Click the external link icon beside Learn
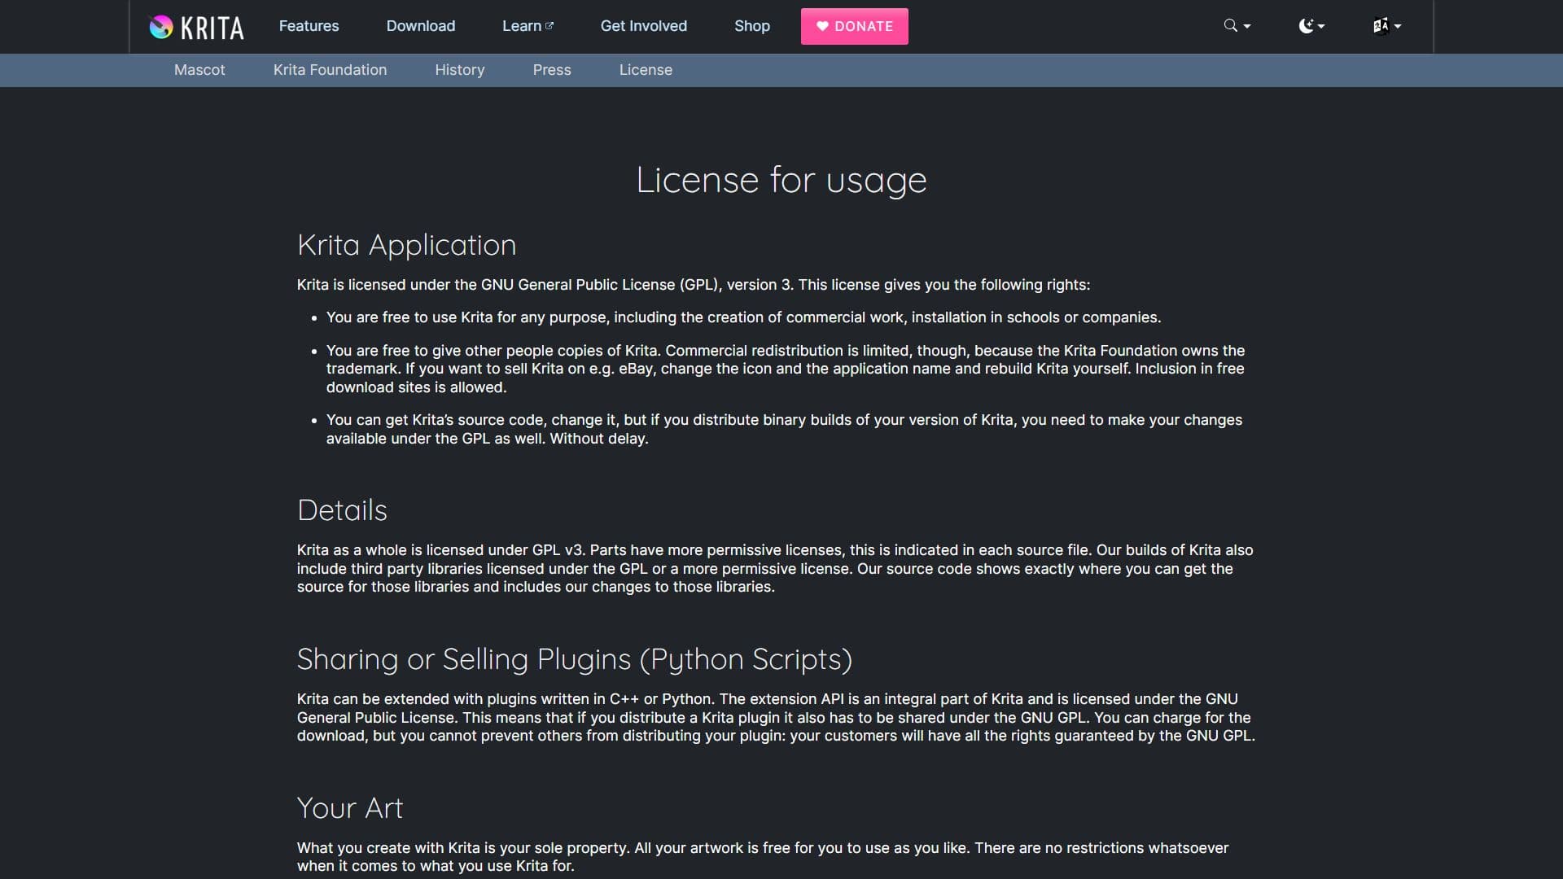 coord(549,26)
